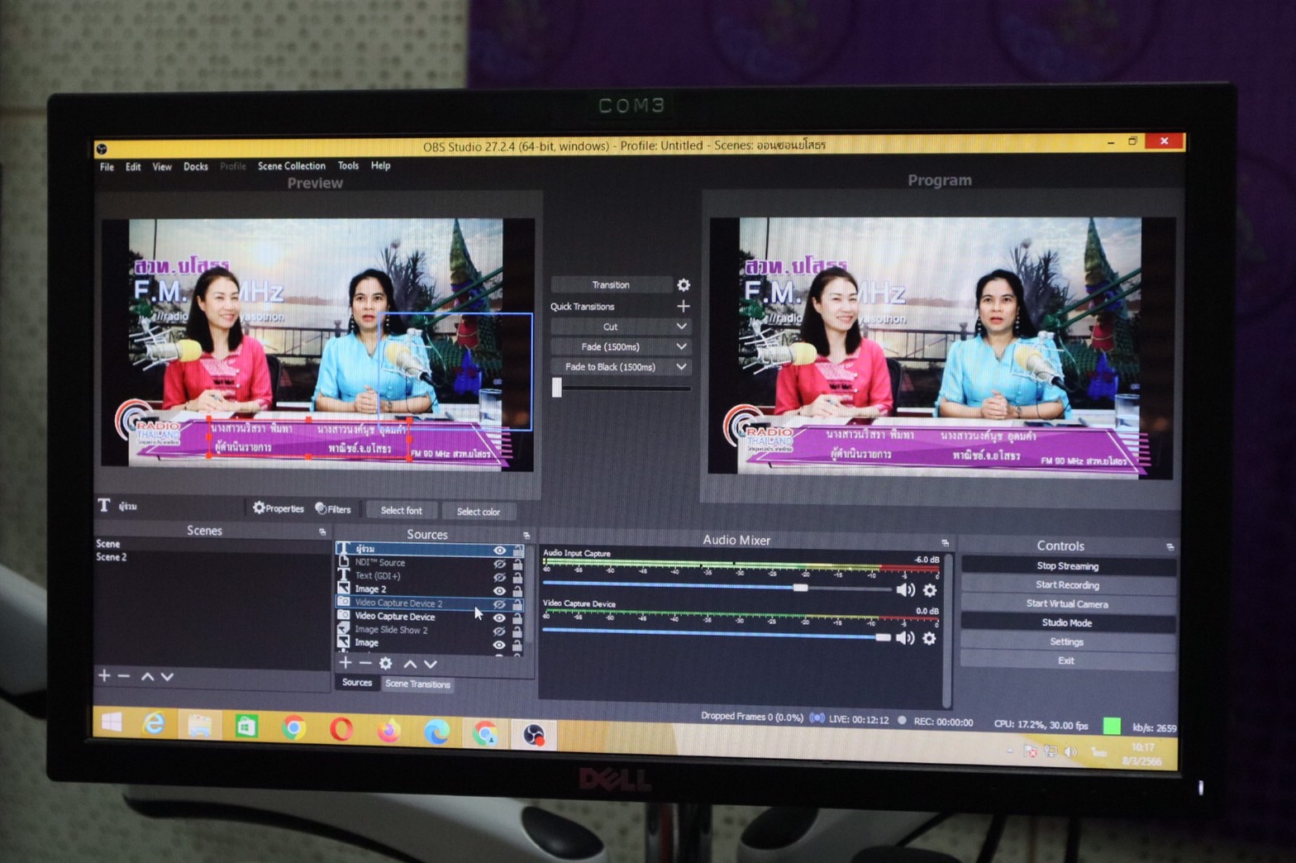Open Video Capture Device audio gear settings
Image resolution: width=1296 pixels, height=863 pixels.
pos(929,638)
